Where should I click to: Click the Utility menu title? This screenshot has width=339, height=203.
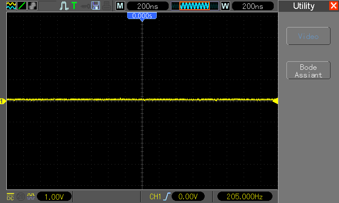tap(304, 6)
